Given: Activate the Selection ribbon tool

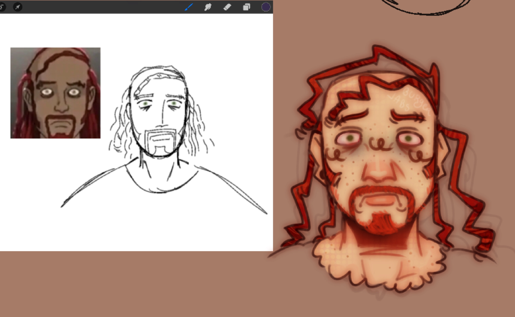Looking at the screenshot, I should (2, 7).
